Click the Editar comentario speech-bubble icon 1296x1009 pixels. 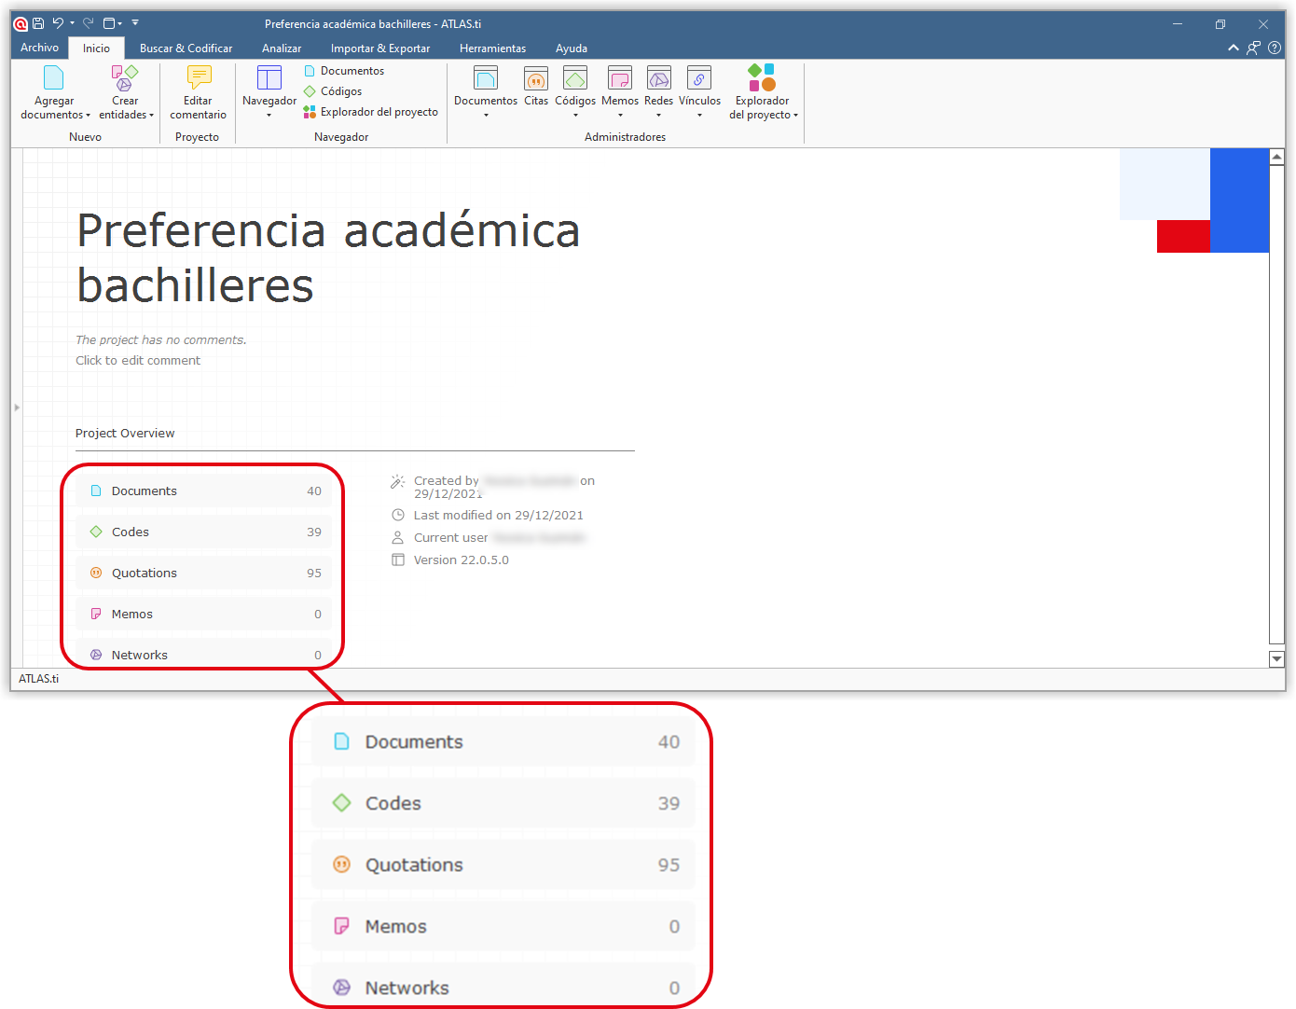pyautogui.click(x=199, y=77)
